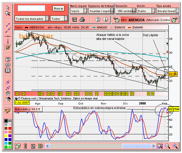Click the trash bin delete tool

[8, 93]
